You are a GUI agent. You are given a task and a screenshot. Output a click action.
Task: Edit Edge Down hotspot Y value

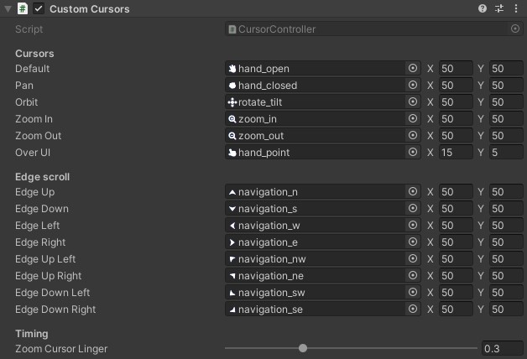(506, 209)
